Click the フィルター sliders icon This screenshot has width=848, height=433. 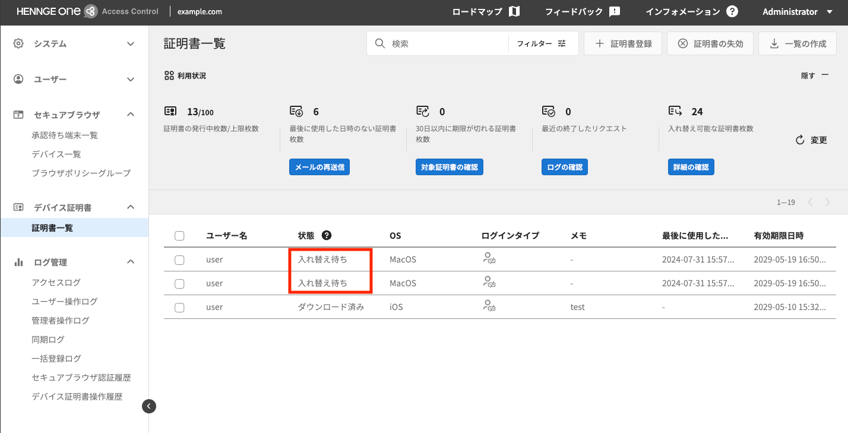point(562,44)
